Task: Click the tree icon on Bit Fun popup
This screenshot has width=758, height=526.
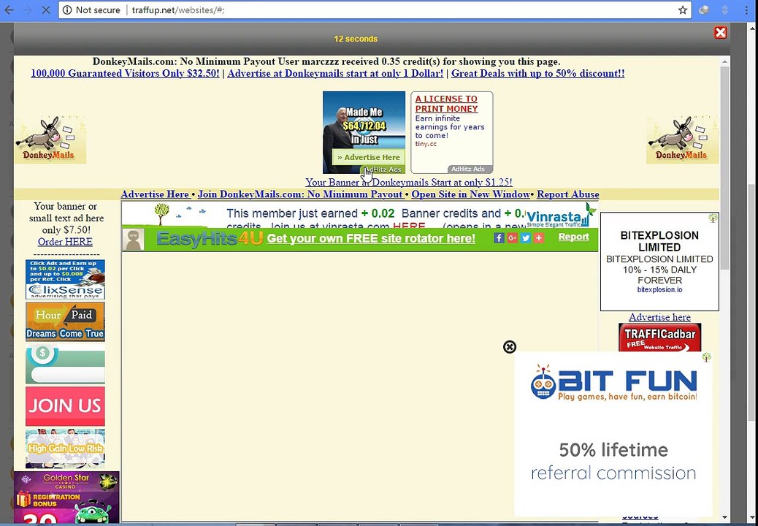Action: tap(706, 357)
